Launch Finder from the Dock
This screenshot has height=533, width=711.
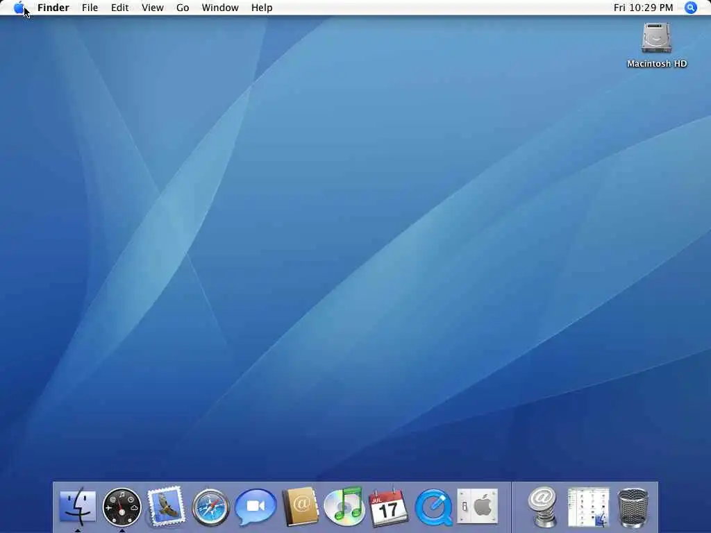pyautogui.click(x=78, y=506)
